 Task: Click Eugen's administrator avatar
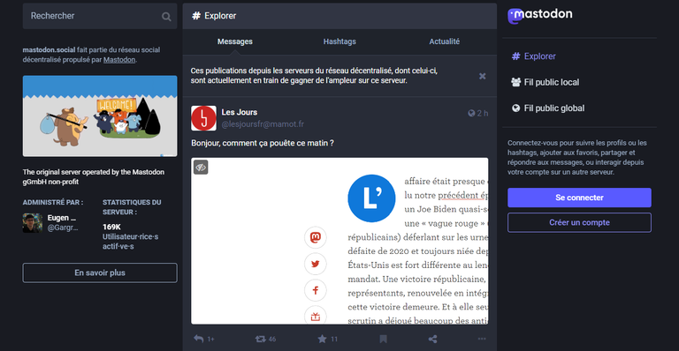33,223
